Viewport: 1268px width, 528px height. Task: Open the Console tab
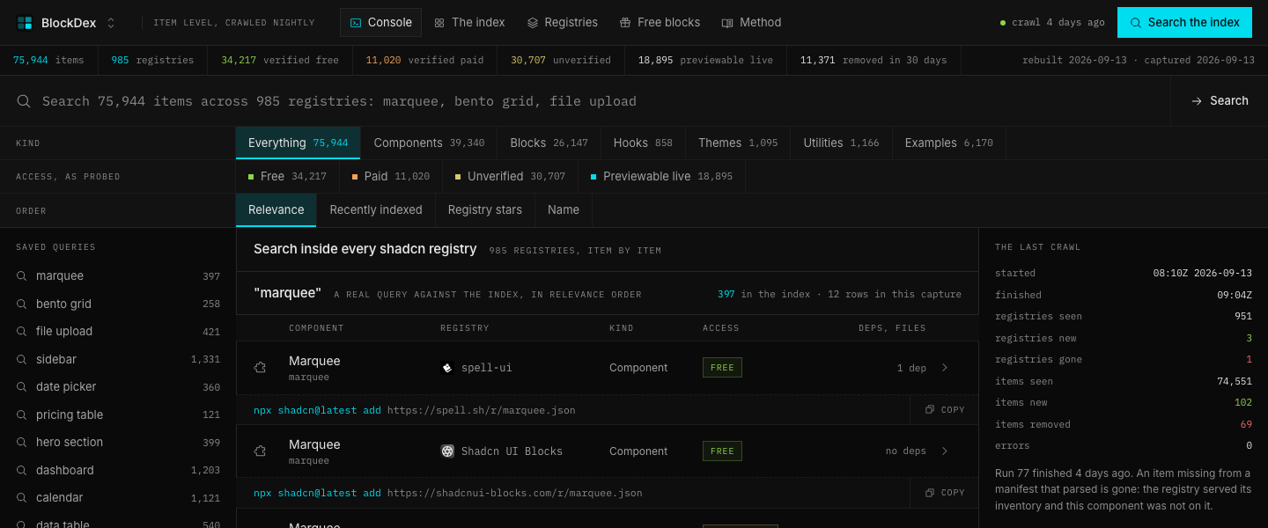point(380,23)
